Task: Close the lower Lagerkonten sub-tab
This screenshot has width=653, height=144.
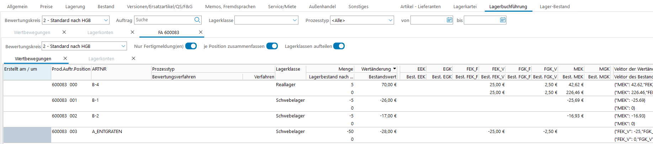Action: [133, 59]
